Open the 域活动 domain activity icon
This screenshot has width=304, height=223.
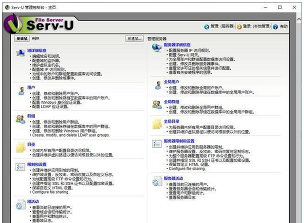pos(20,204)
